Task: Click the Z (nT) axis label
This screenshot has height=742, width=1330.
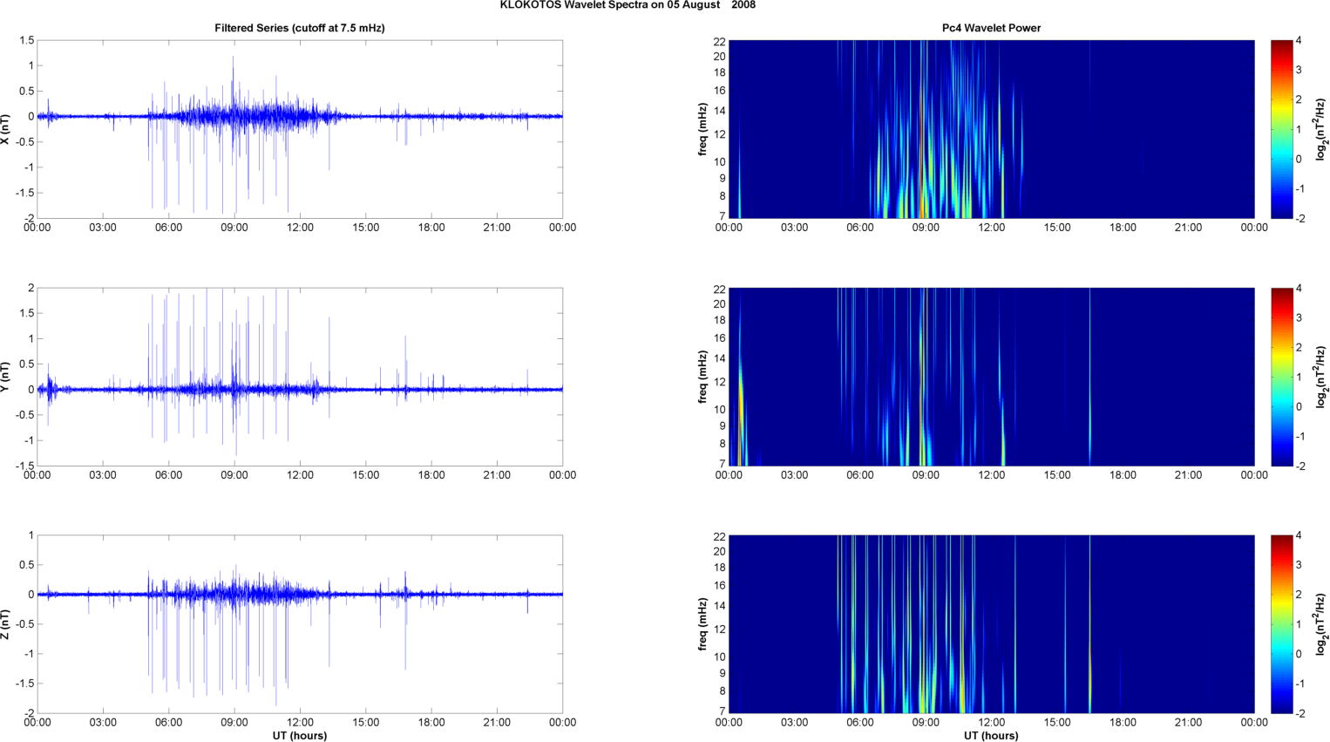Action: click(6, 624)
